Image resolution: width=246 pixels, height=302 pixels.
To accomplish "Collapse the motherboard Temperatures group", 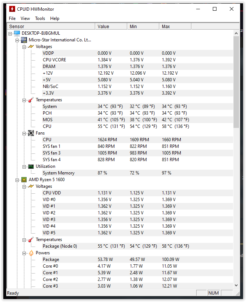I will pyautogui.click(x=24, y=100).
